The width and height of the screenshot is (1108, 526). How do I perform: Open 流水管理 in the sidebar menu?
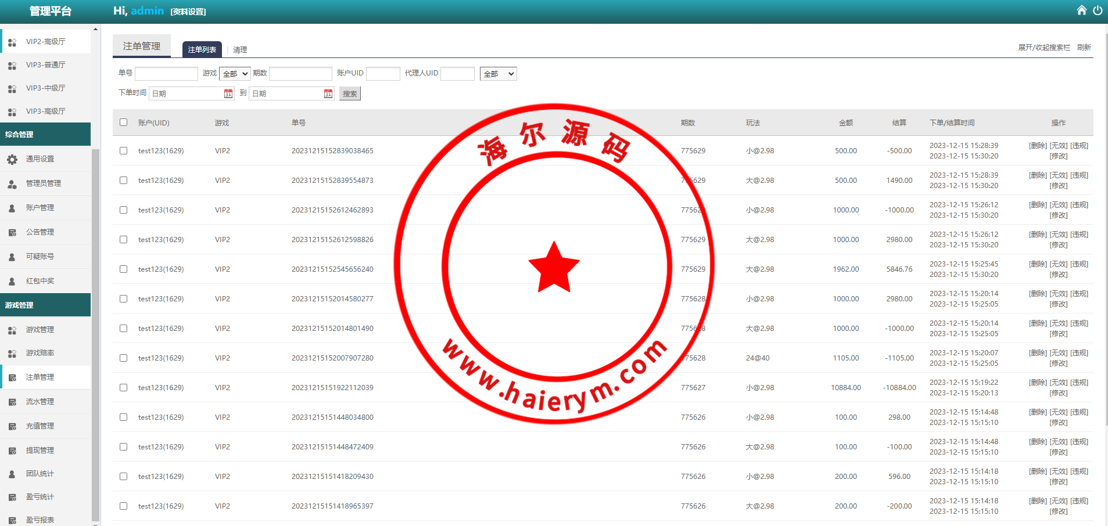tap(40, 402)
